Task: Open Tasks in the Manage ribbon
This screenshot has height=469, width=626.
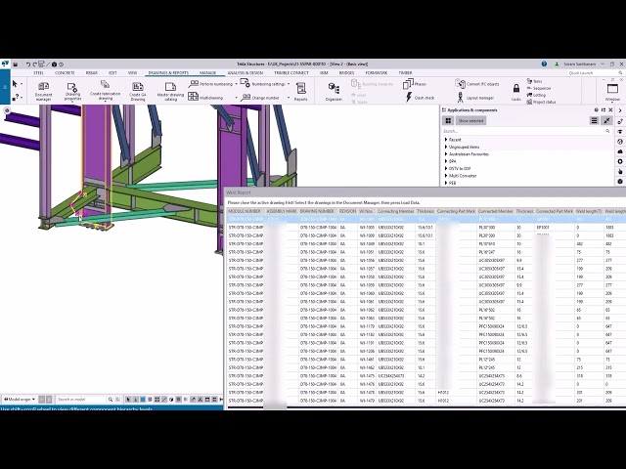Action: 535,81
